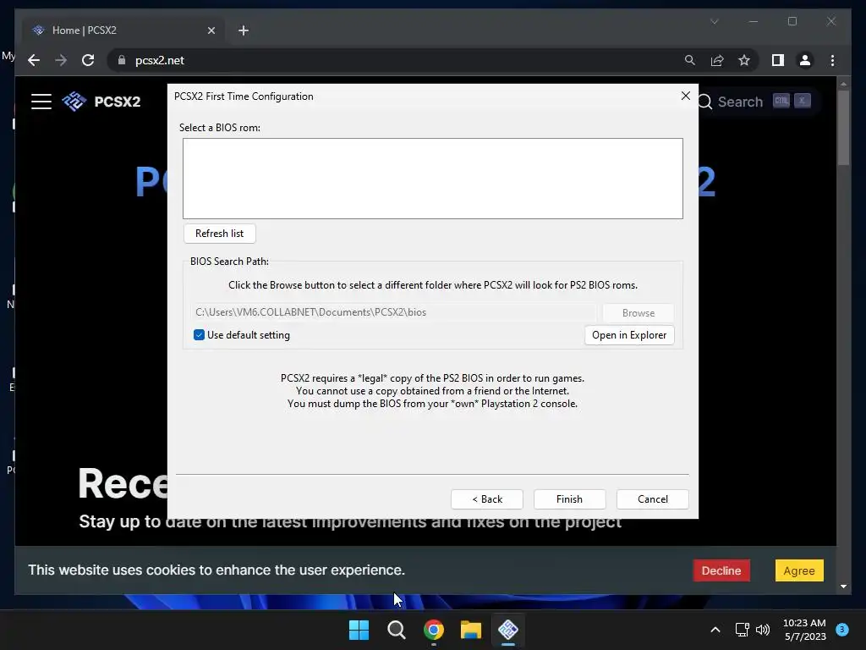Go to previous step with Back button
The height and width of the screenshot is (650, 866).
[x=486, y=499]
